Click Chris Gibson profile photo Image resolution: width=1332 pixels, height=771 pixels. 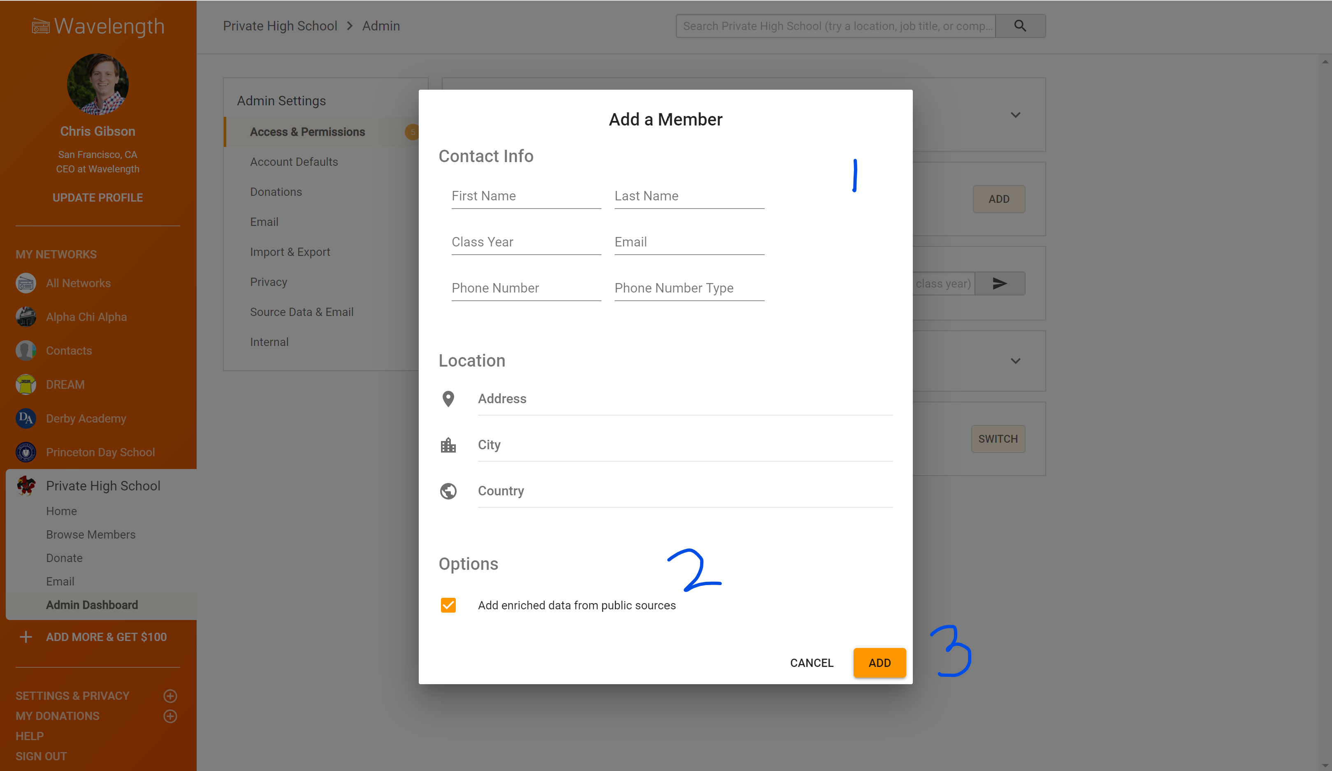pos(98,84)
